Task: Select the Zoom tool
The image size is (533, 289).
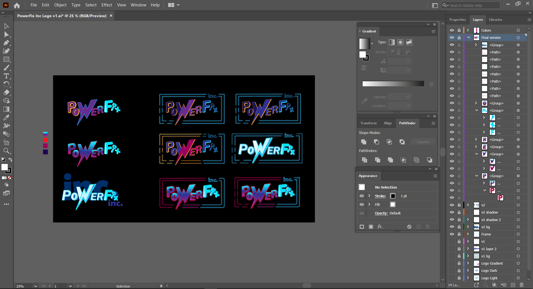Action: (x=6, y=151)
